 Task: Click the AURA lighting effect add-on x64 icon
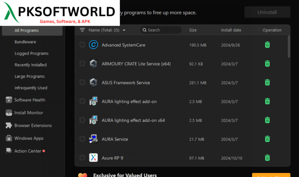[93, 120]
